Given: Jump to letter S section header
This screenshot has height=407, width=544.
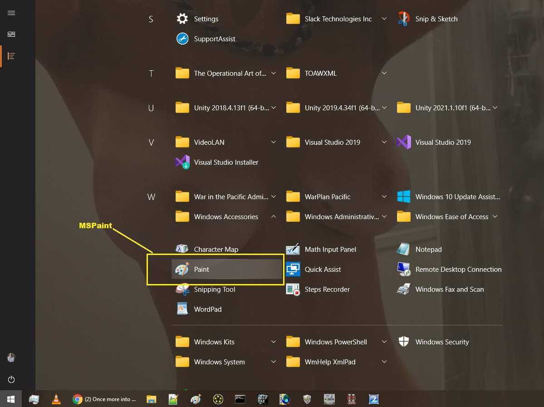Looking at the screenshot, I should pyautogui.click(x=151, y=19).
